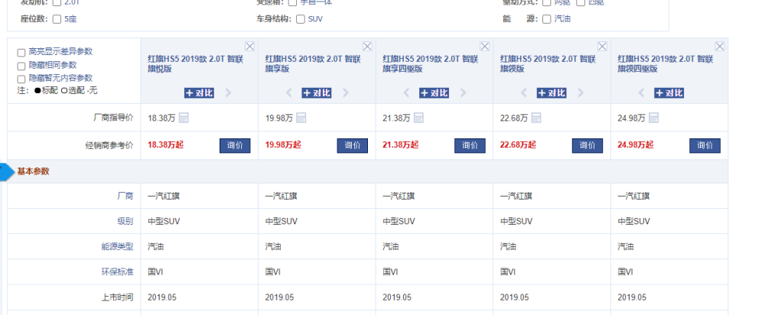Screen dimensions: 765x315
Task: Select 国VI in the 智联旗领四驱版 column
Action: [x=626, y=272]
